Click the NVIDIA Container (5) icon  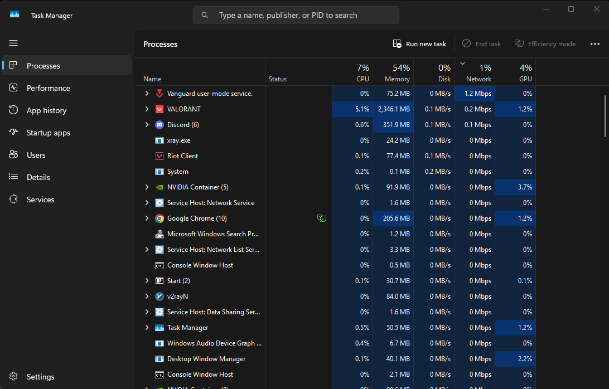pos(159,187)
